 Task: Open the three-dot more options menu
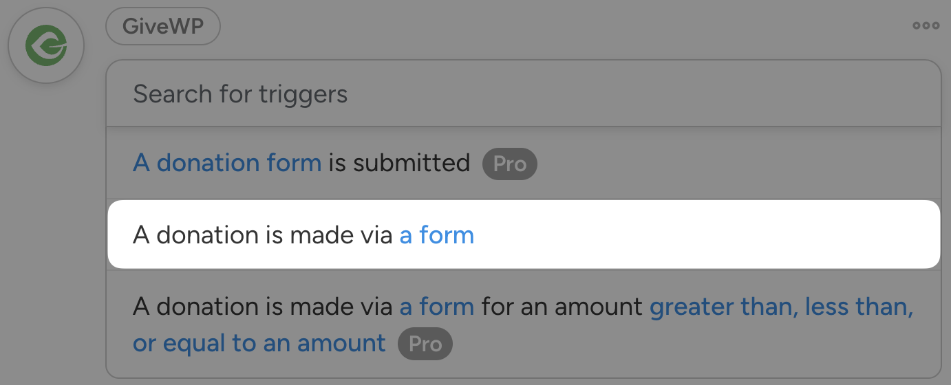tap(926, 26)
